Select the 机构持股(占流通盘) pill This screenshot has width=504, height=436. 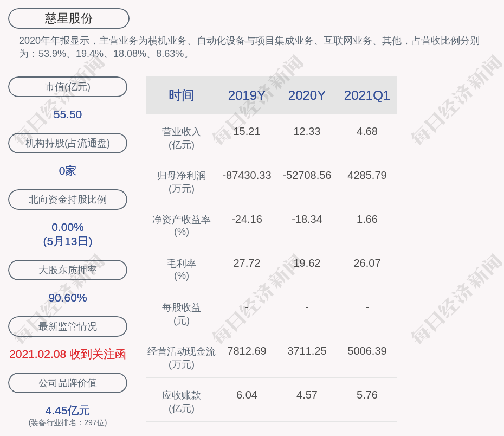click(68, 143)
